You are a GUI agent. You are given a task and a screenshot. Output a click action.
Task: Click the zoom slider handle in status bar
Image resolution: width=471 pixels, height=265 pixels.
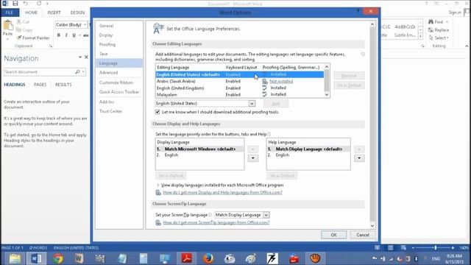[435, 248]
